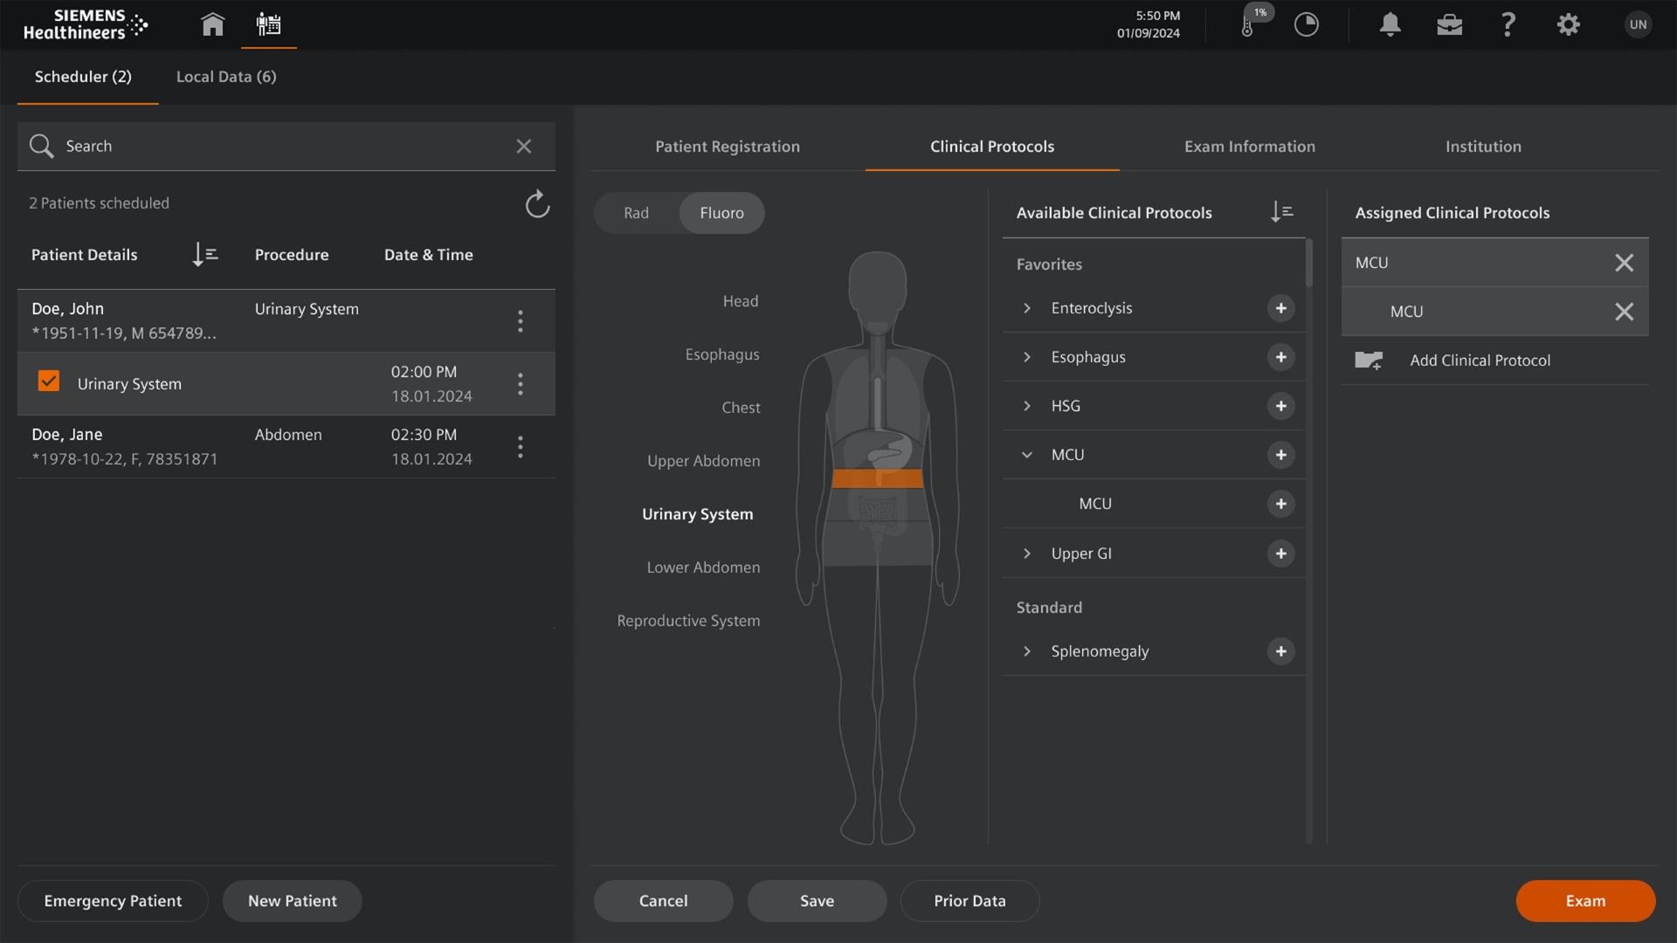Collapse the MCU protocol group
The width and height of the screenshot is (1677, 943).
(x=1026, y=454)
